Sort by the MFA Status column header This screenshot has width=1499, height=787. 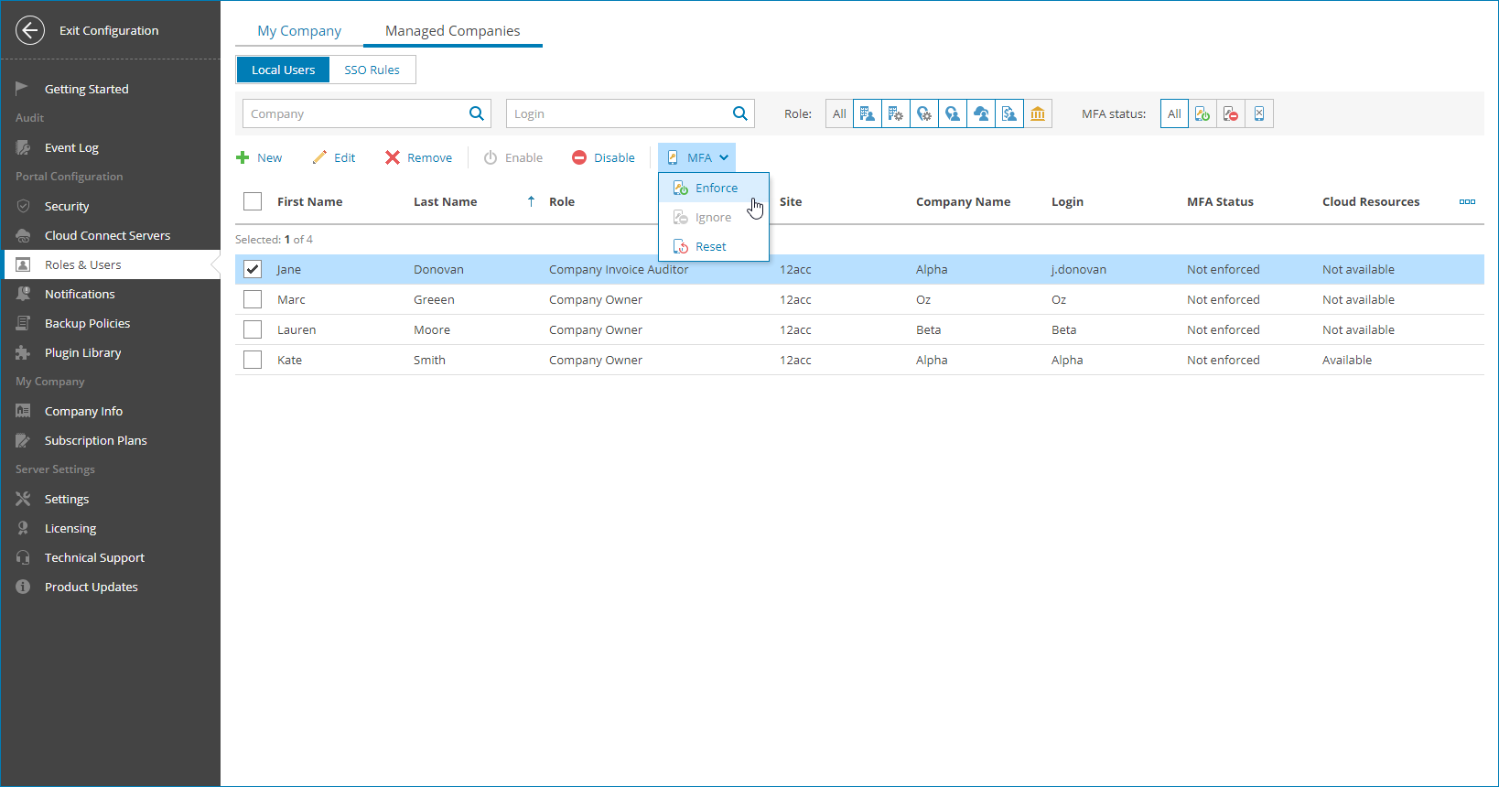click(x=1220, y=201)
